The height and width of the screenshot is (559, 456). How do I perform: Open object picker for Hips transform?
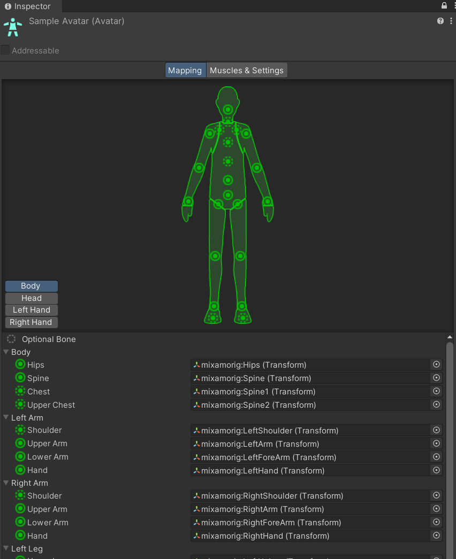[436, 364]
